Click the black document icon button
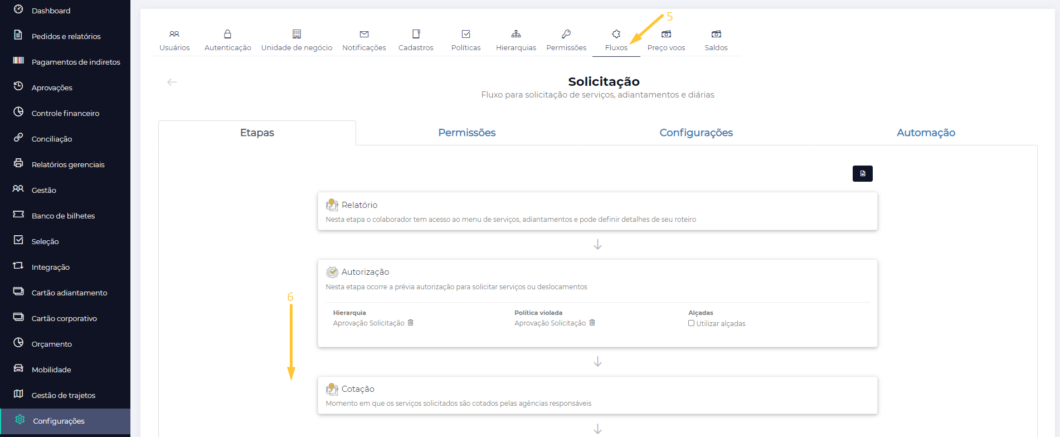The image size is (1060, 437). (x=862, y=174)
